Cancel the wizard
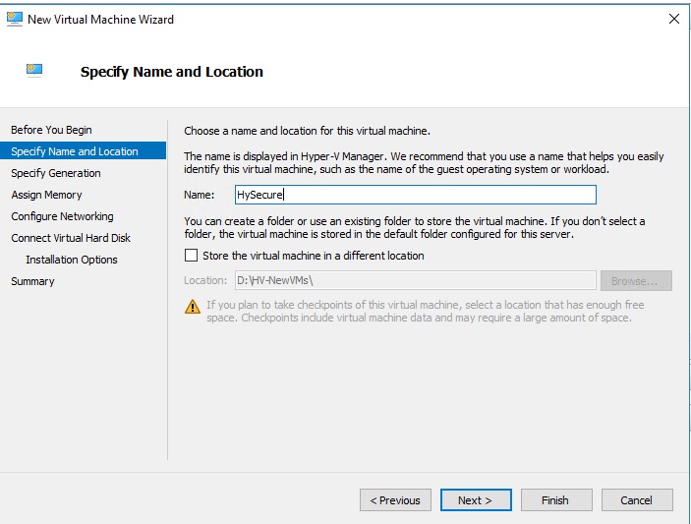Screen dimensions: 691x524 637,499
